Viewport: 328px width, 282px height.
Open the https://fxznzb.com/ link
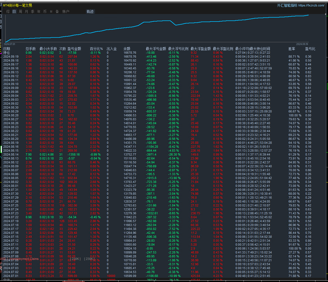click(x=311, y=5)
